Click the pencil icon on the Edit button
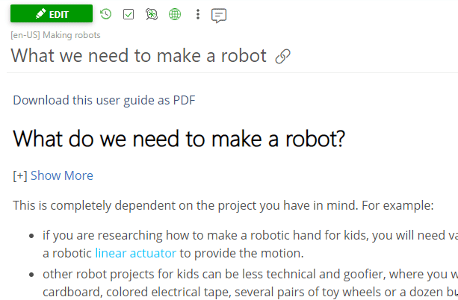Viewport: 458px width, 300px height. point(40,13)
